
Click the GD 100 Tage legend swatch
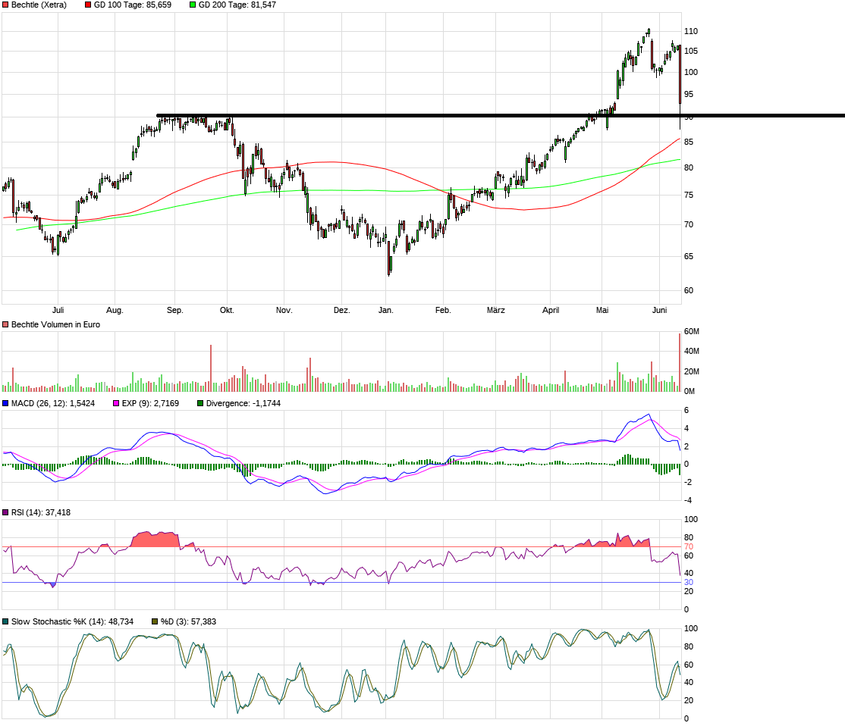click(x=88, y=5)
